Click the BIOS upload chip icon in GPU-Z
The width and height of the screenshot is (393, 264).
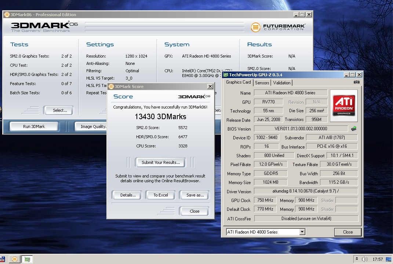pyautogui.click(x=354, y=129)
